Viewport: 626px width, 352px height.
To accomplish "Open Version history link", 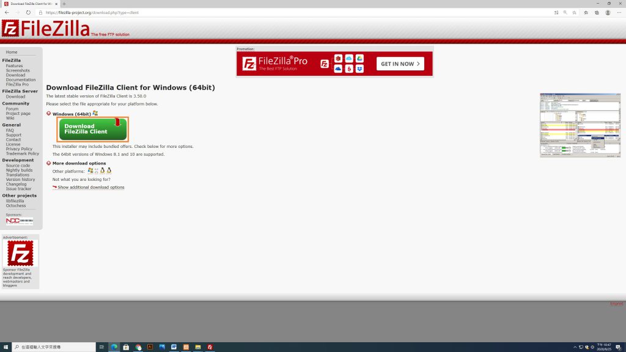I will [20, 180].
